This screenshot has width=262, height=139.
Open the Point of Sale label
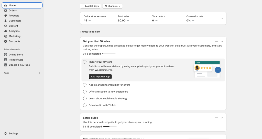(x=16, y=60)
